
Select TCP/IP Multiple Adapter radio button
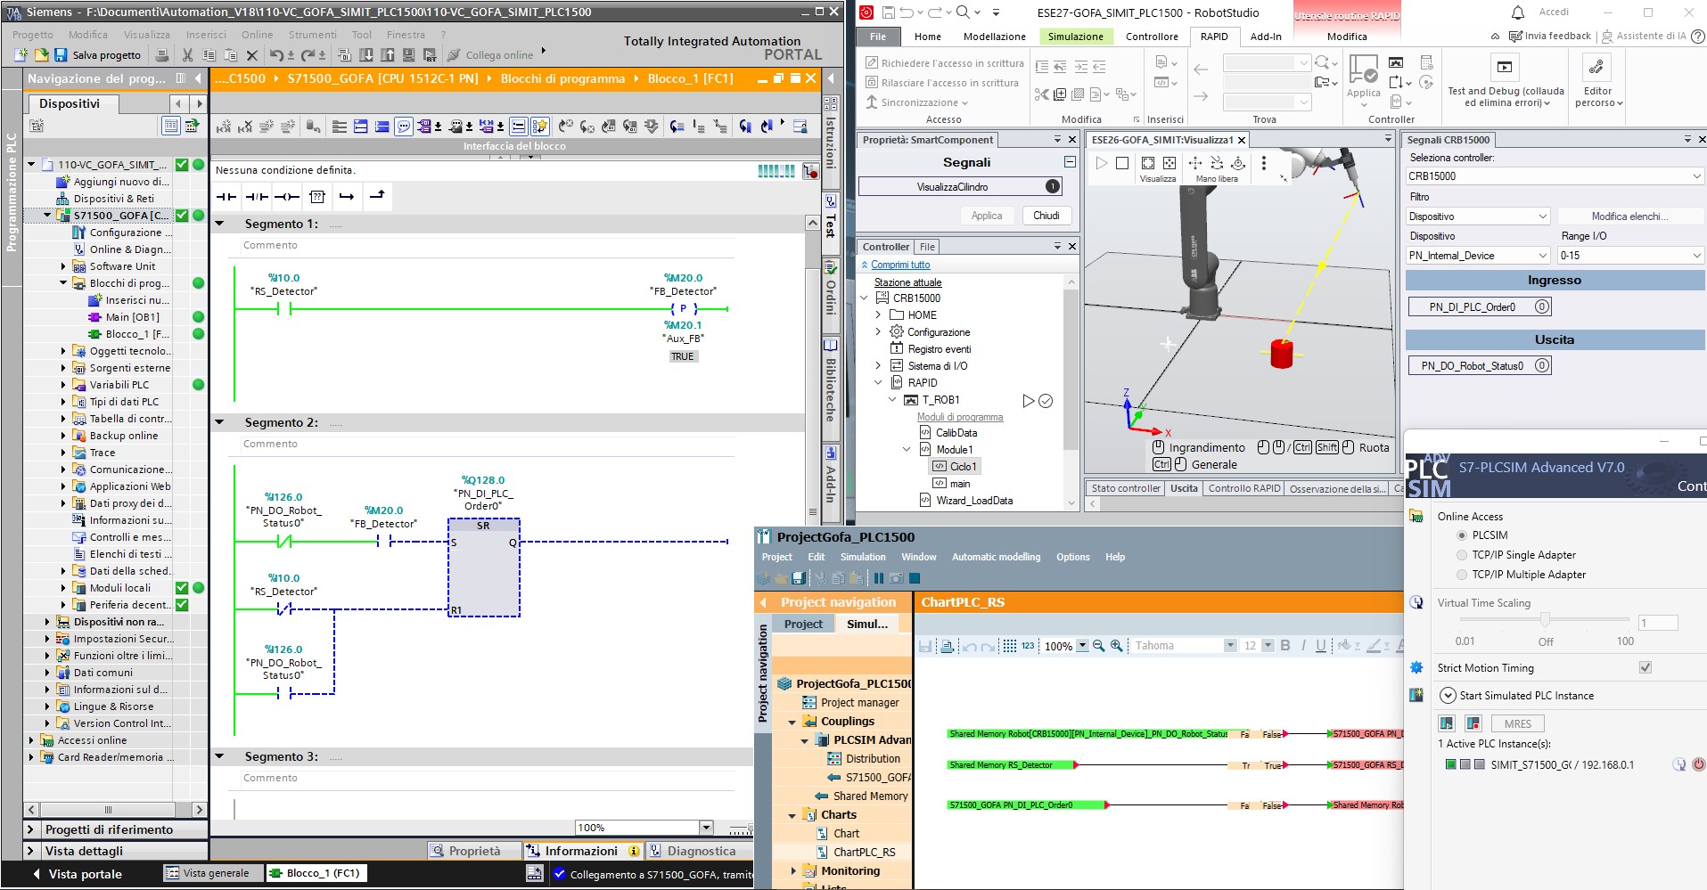1462,575
